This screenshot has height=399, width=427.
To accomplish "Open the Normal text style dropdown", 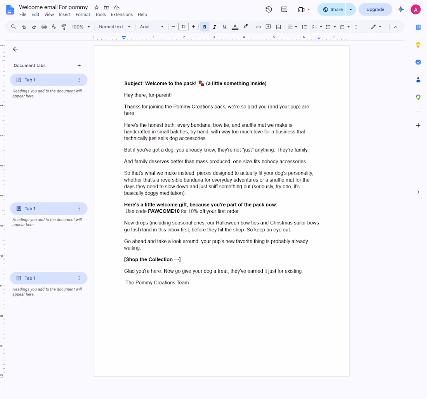I will tap(115, 27).
